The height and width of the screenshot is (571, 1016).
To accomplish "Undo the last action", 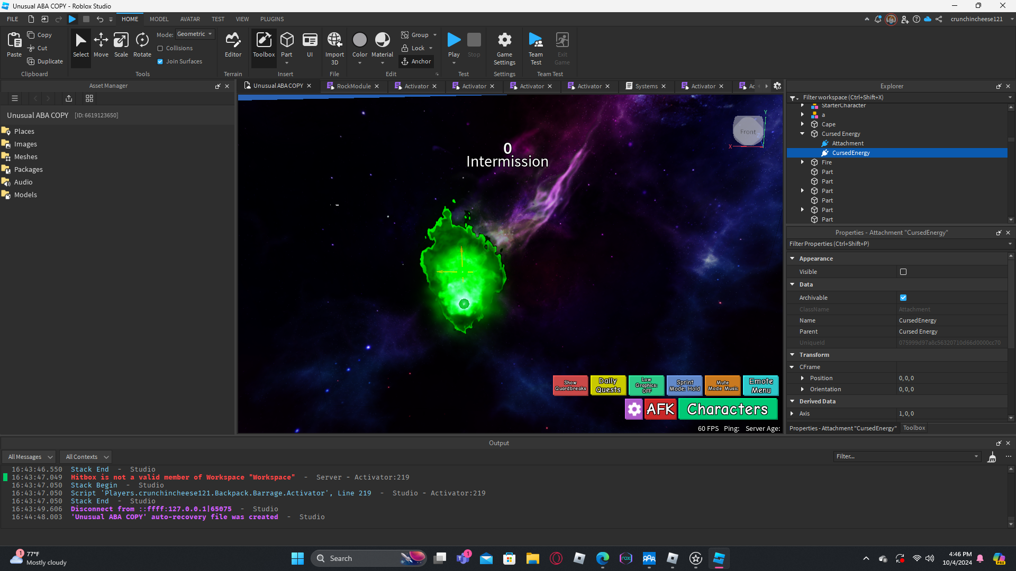I will pos(99,19).
